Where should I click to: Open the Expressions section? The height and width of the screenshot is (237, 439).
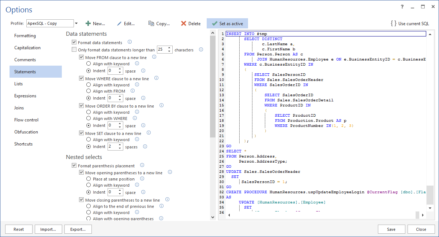pyautogui.click(x=35, y=96)
